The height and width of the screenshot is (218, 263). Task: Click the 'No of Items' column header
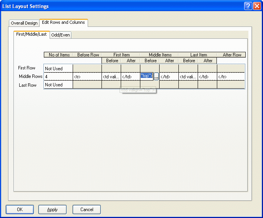pos(59,55)
